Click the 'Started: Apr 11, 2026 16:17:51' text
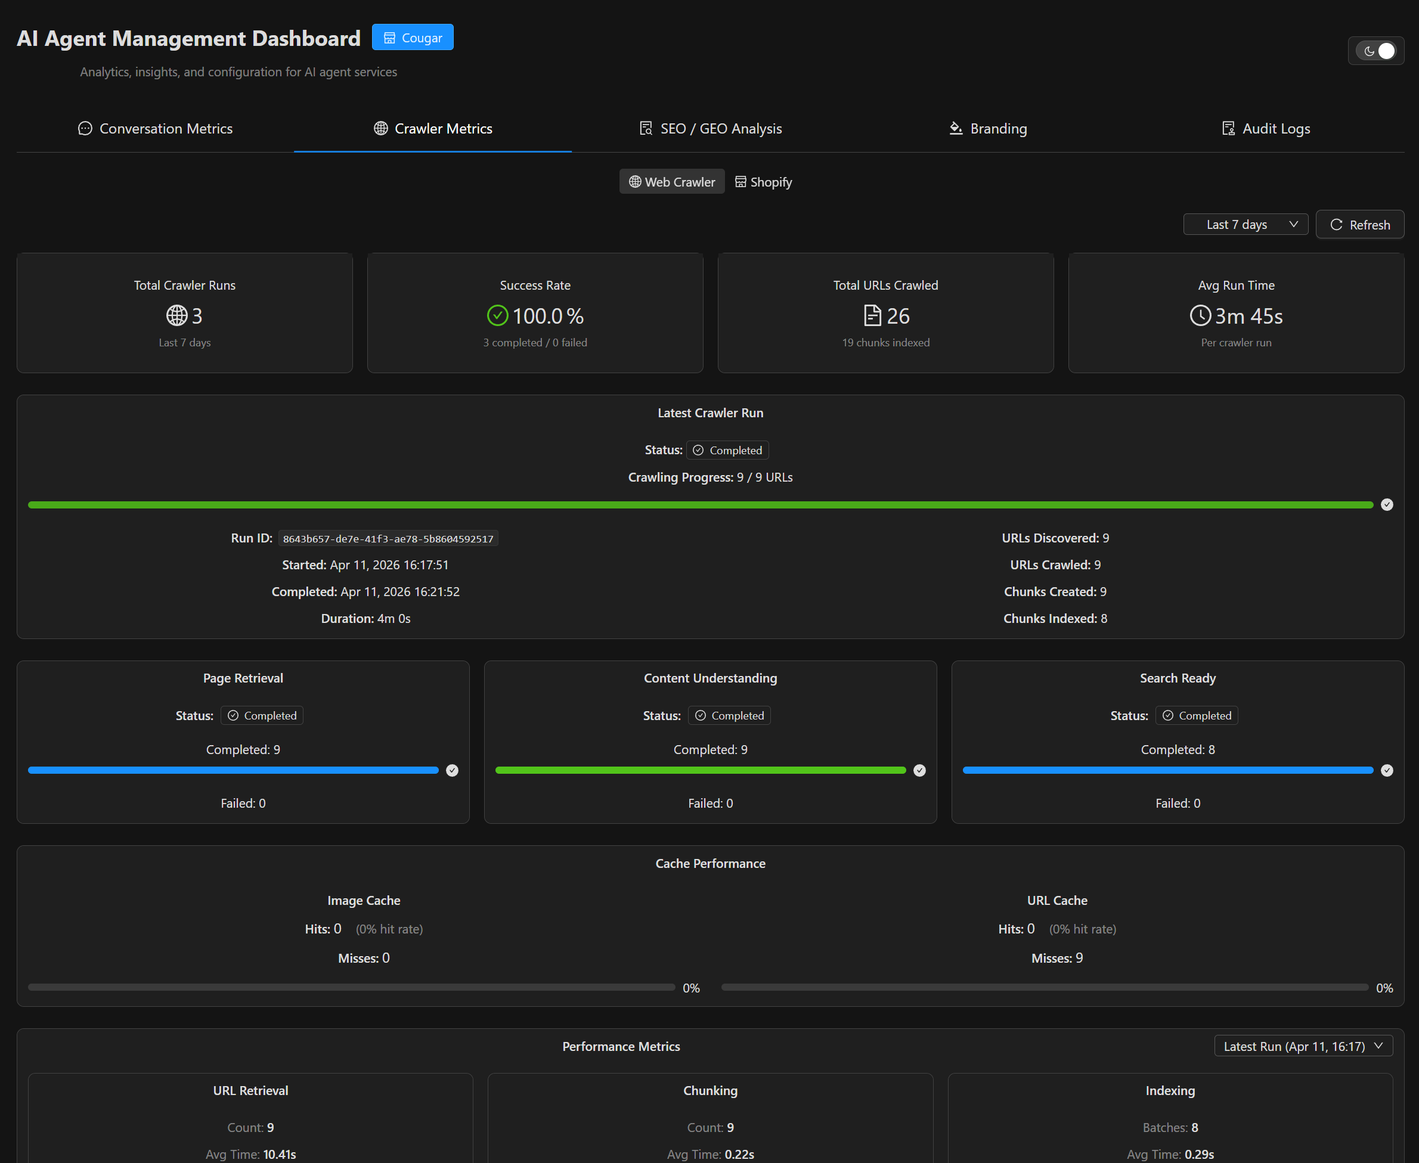This screenshot has width=1419, height=1163. (x=365, y=565)
